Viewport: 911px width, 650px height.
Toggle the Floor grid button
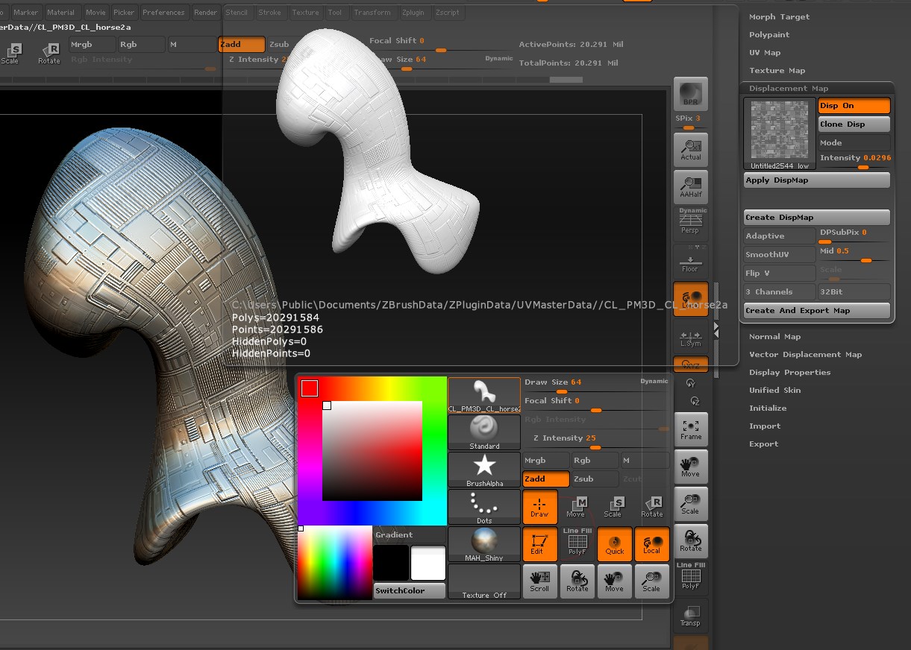[x=690, y=261]
